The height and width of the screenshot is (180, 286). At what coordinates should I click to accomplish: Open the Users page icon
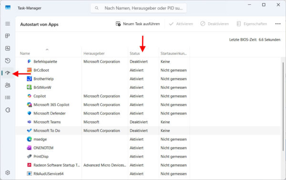(x=8, y=85)
